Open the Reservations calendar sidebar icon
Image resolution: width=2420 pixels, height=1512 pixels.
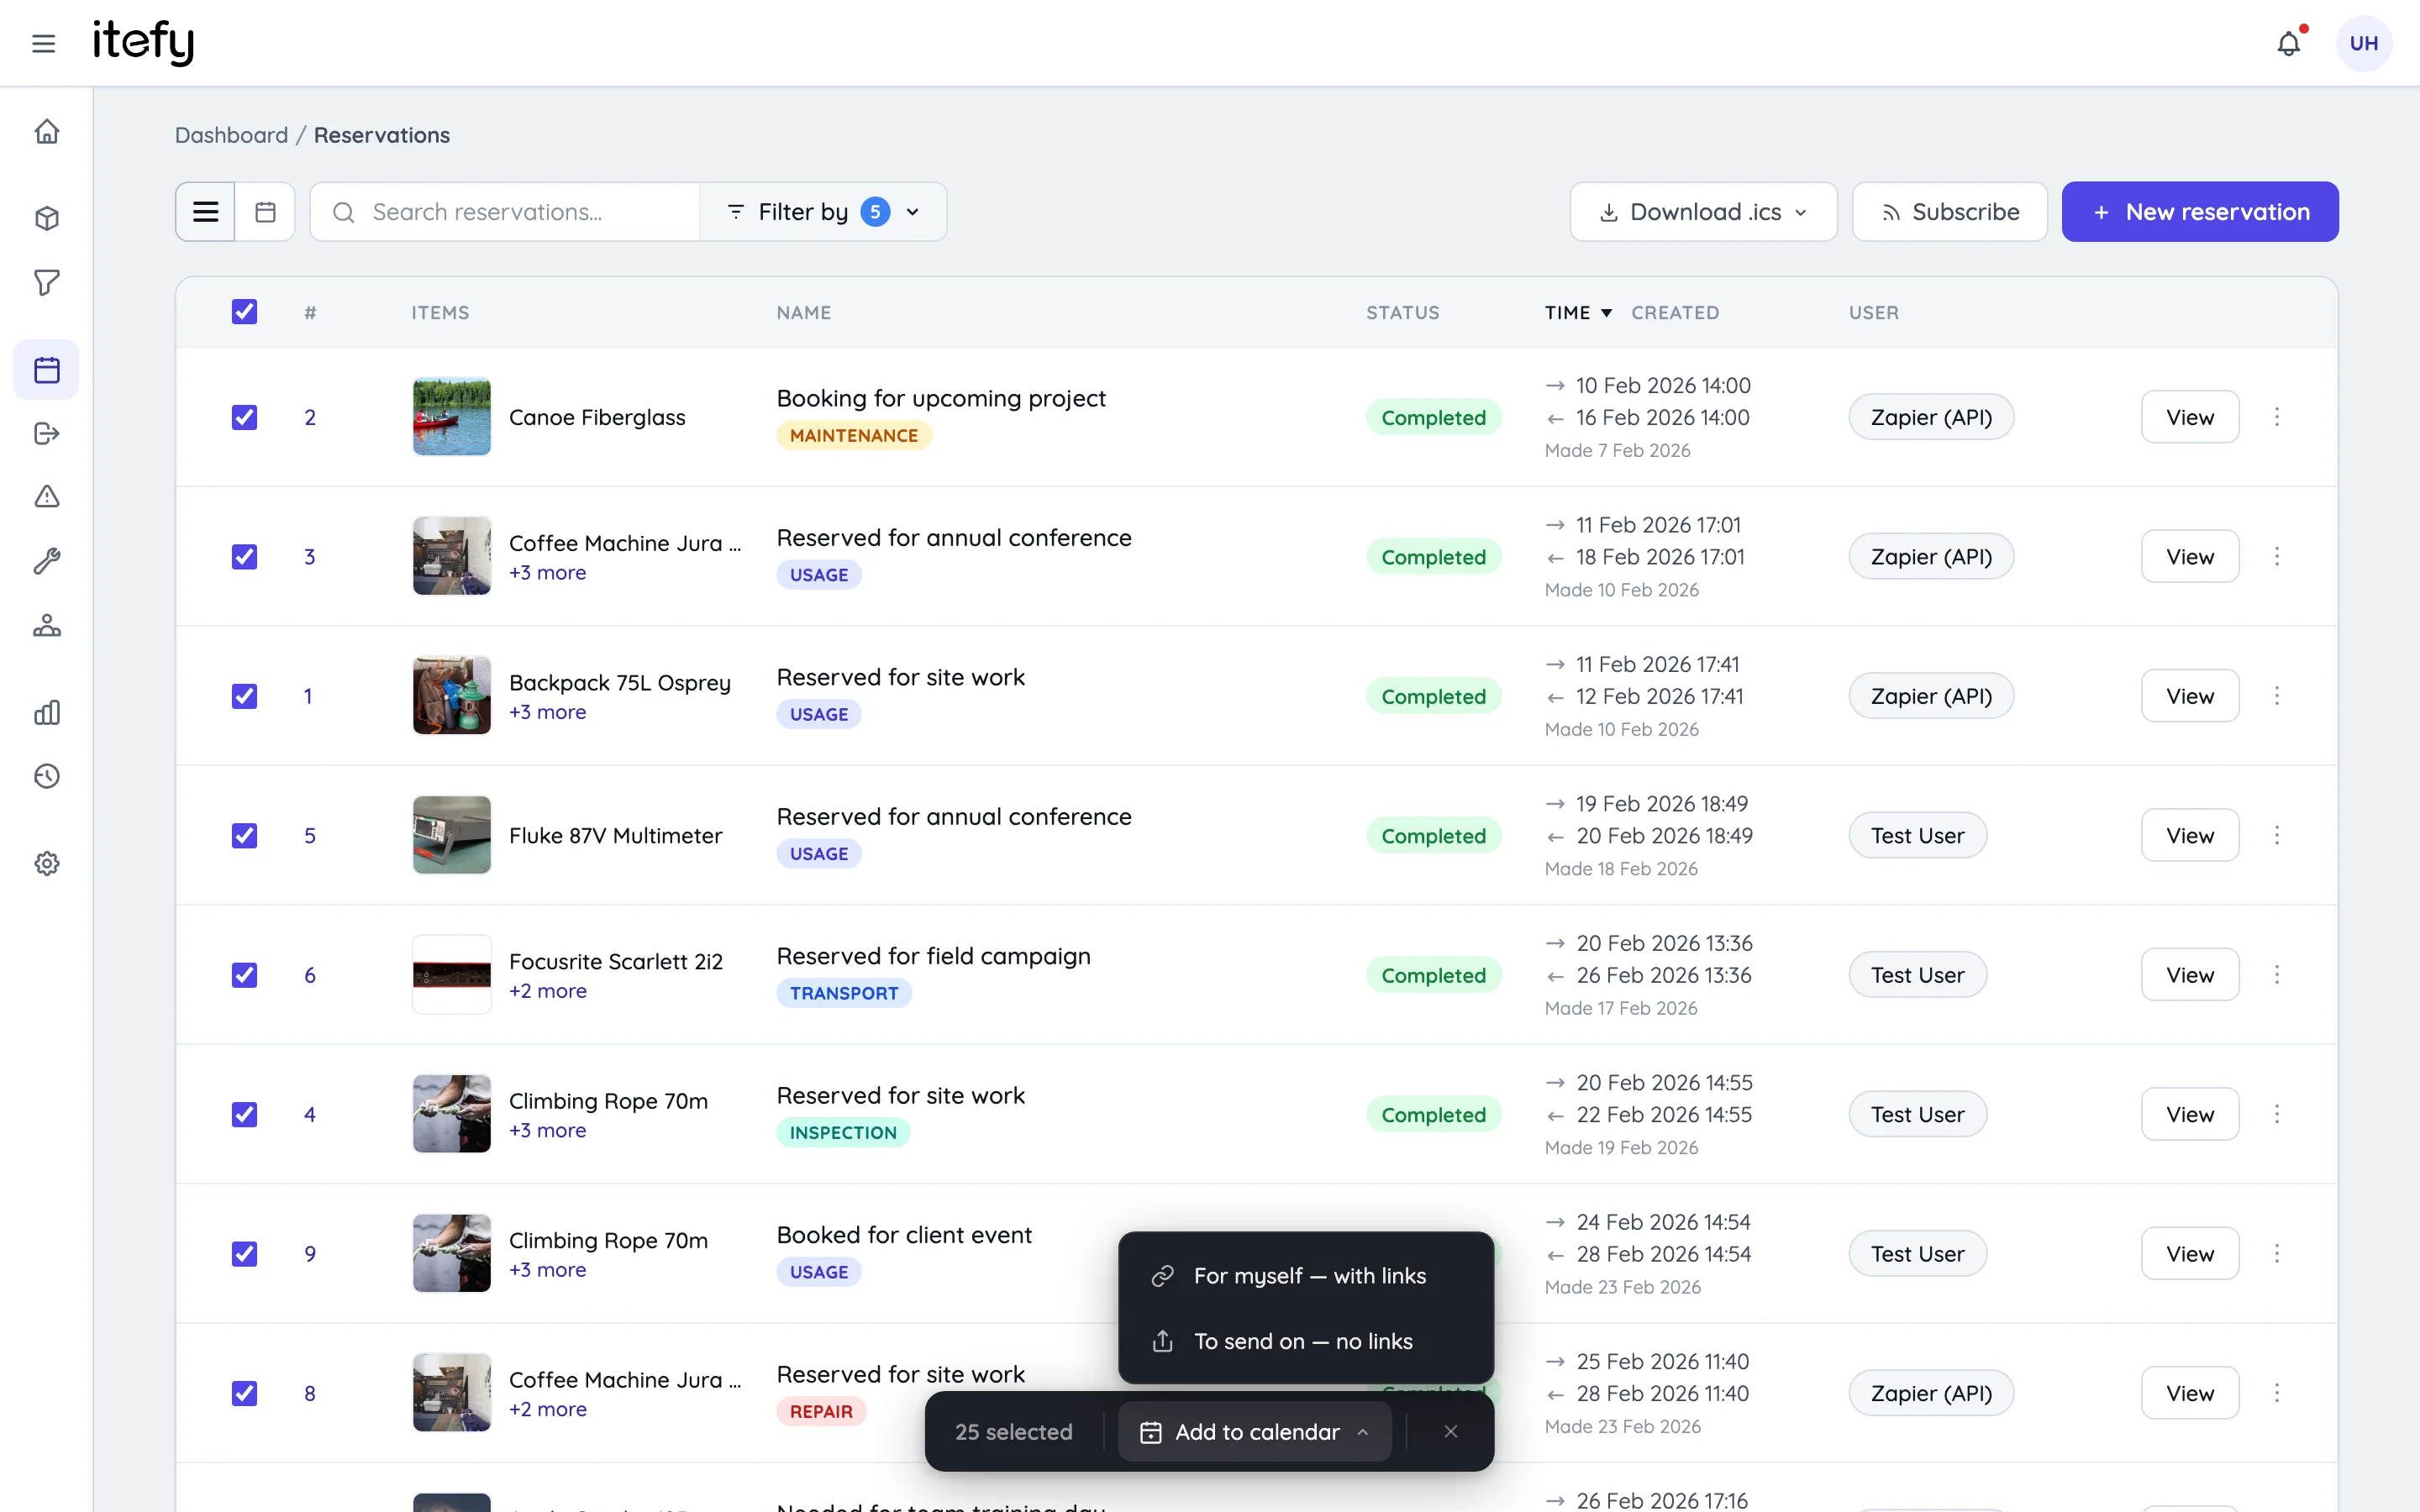tap(47, 370)
